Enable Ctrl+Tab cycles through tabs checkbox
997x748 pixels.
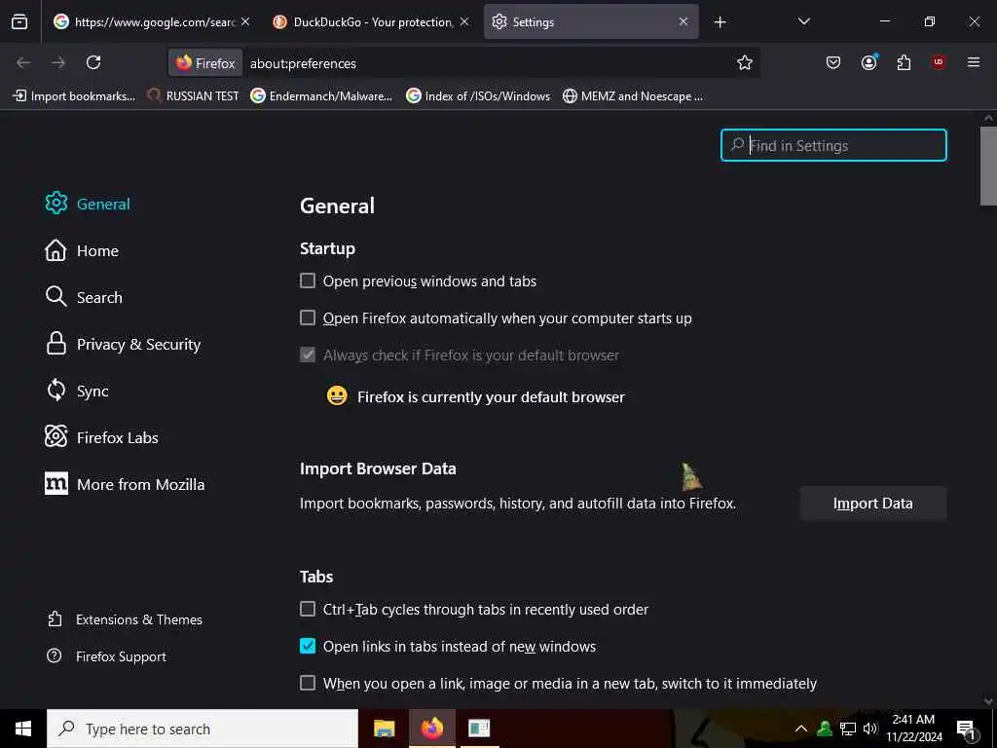click(x=308, y=609)
